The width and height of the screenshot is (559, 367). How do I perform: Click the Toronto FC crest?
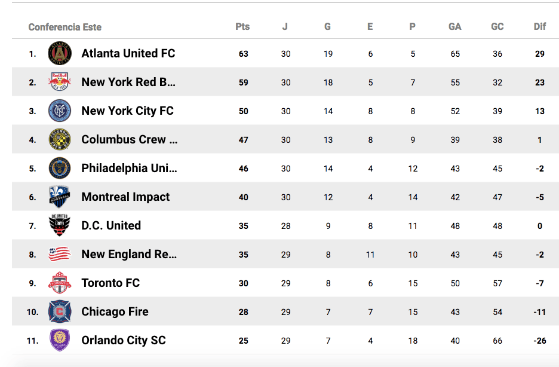coord(59,283)
